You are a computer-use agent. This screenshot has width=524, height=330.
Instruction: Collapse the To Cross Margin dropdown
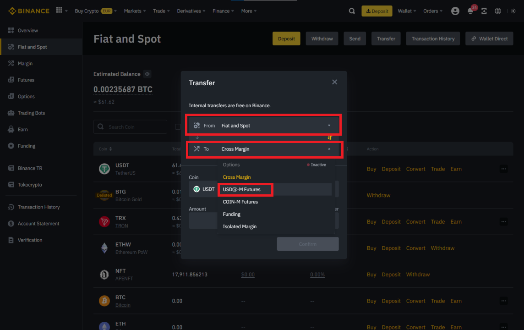(264, 149)
